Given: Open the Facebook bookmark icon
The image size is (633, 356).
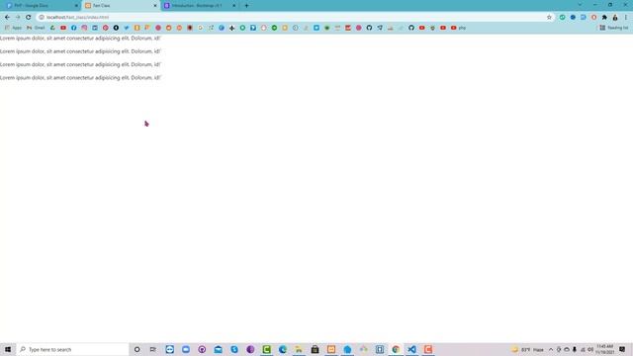Looking at the screenshot, I should point(74,28).
